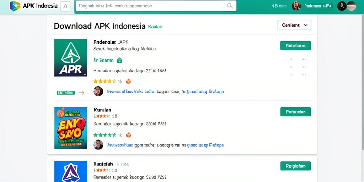Open the Kamilan app title
The image size is (364, 182).
102,110
